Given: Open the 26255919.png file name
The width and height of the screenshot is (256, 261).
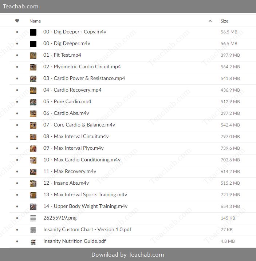Looking at the screenshot, I should pyautogui.click(x=60, y=218).
